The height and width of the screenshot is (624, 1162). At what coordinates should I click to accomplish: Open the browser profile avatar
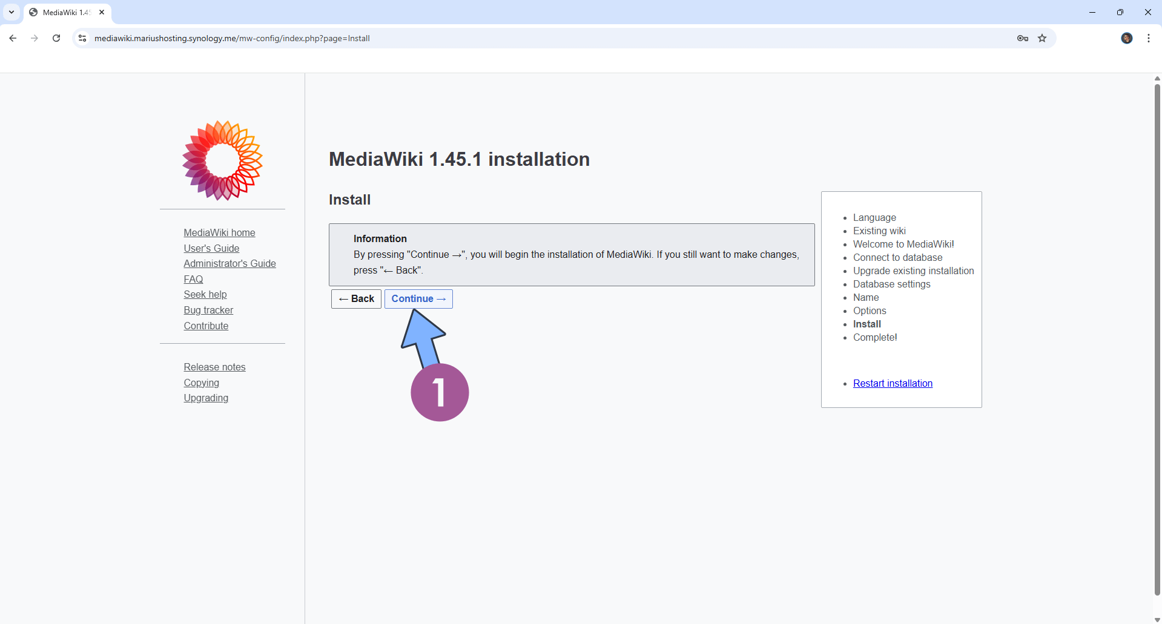(1126, 38)
